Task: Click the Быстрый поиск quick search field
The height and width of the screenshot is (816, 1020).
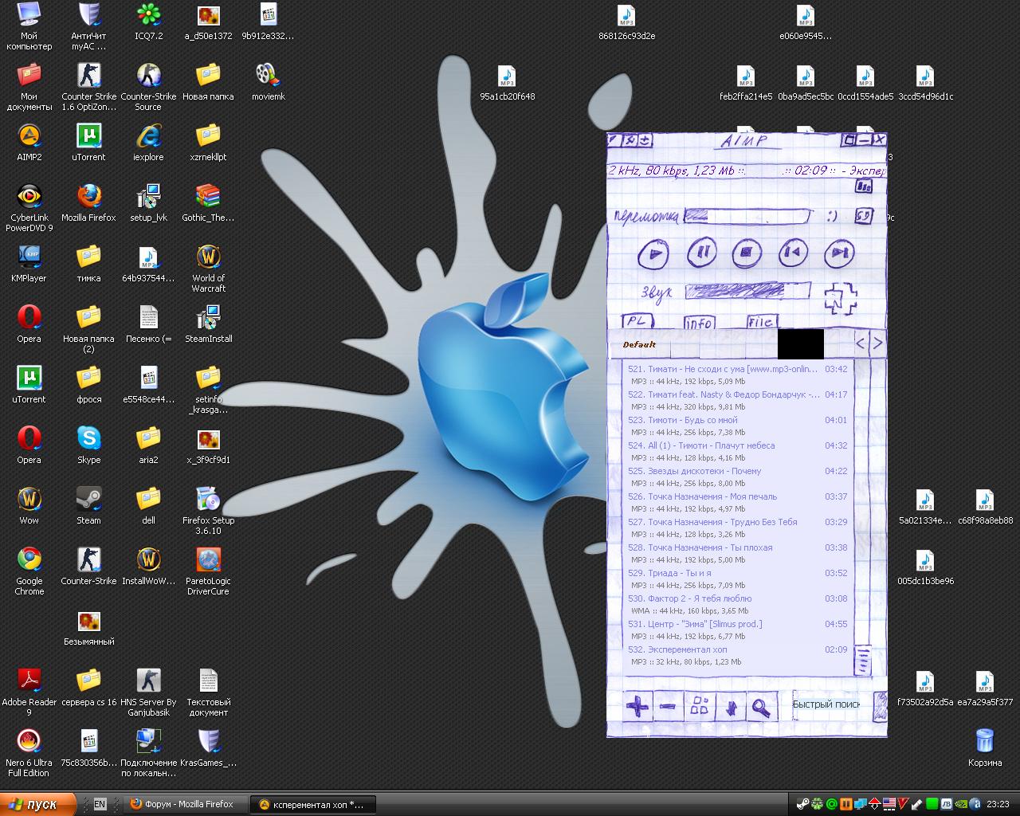Action: click(x=826, y=704)
